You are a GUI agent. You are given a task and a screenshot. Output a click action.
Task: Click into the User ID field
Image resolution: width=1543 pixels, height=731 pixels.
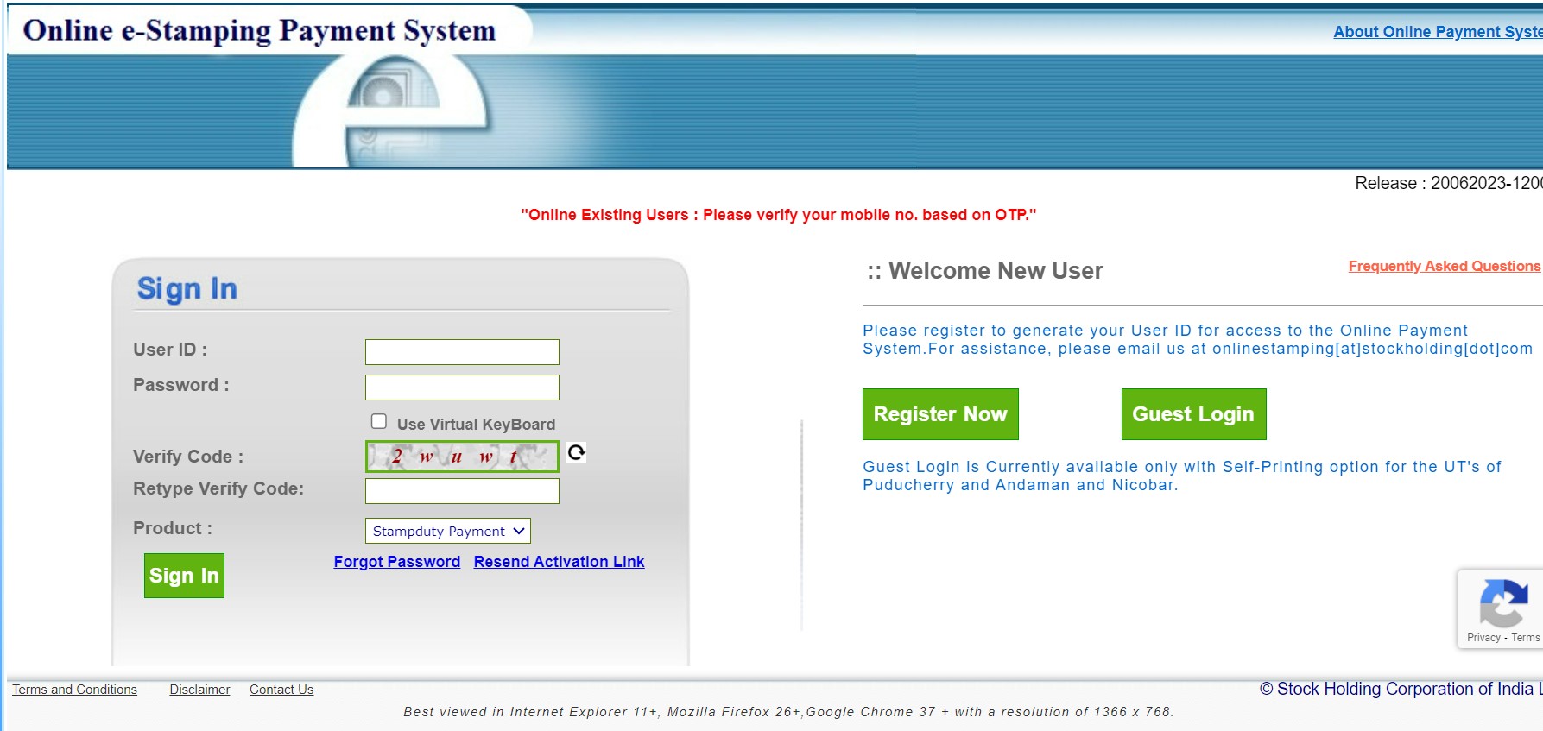click(462, 352)
